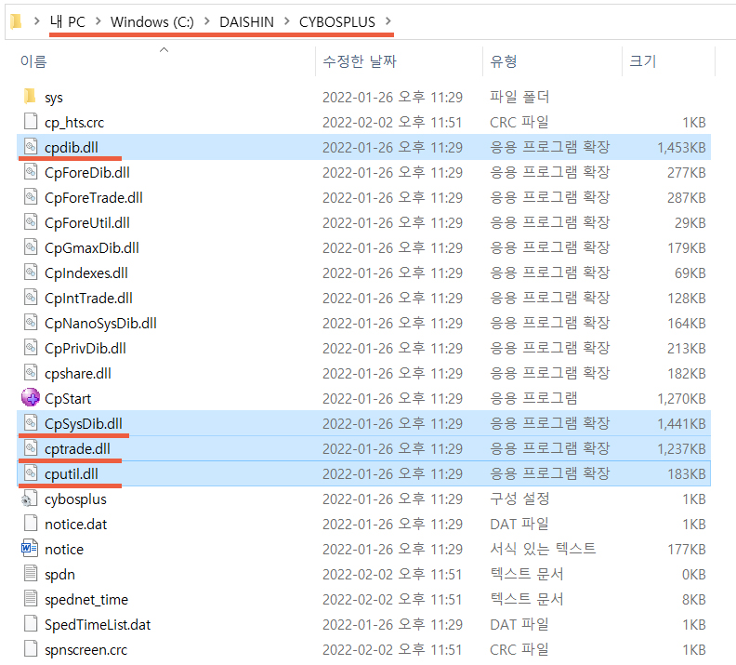Select file name CpIndexes.dll
Viewport: 736px width, 665px height.
(x=85, y=273)
